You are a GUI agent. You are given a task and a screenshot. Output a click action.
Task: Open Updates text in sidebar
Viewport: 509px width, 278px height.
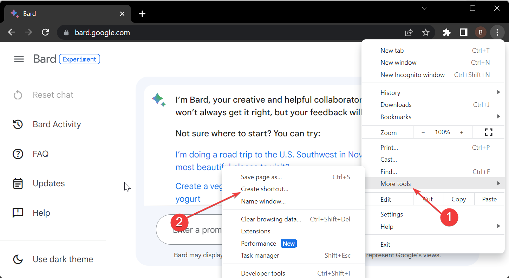click(49, 183)
